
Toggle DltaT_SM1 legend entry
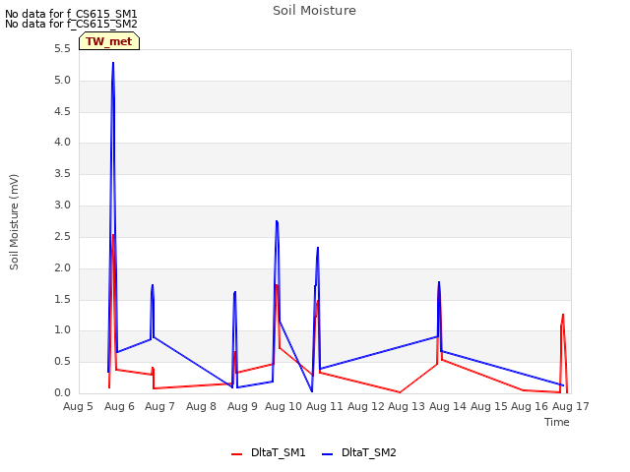click(x=269, y=452)
